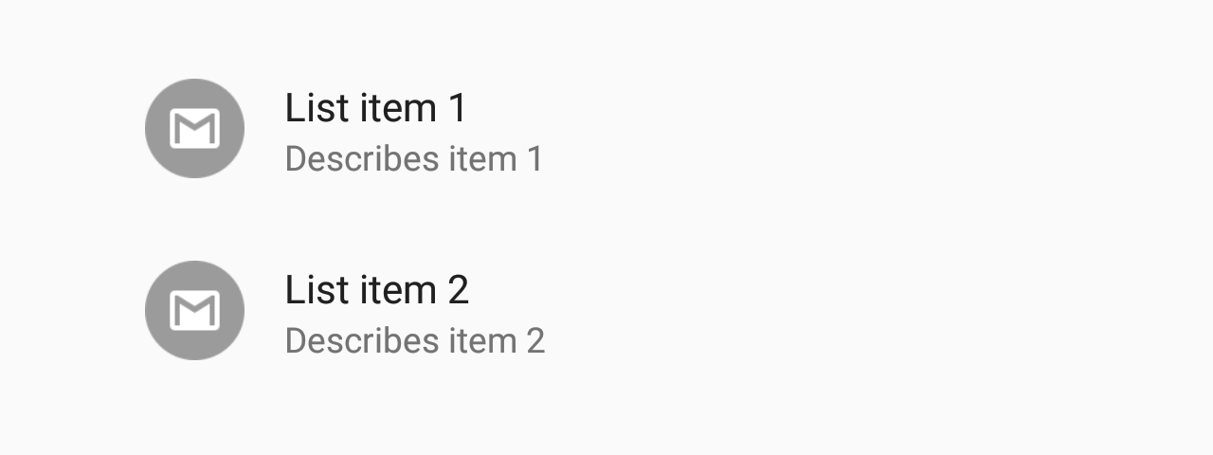
Task: Open the Gmail-style icon next to Describes item 1
Action: tap(194, 128)
